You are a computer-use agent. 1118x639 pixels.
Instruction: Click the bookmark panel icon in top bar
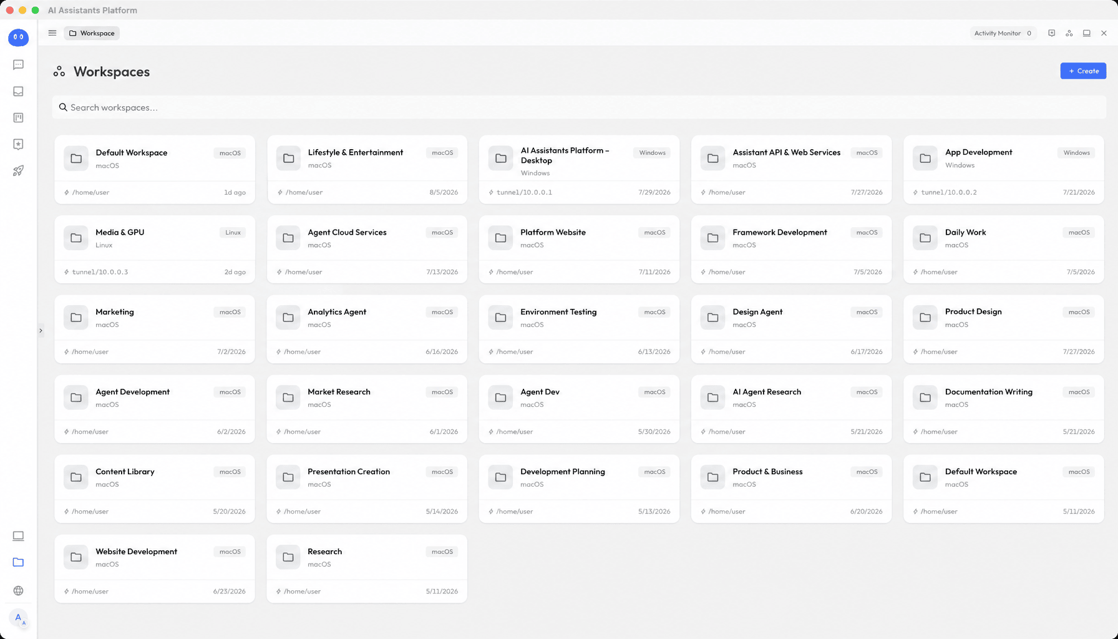coord(1051,33)
